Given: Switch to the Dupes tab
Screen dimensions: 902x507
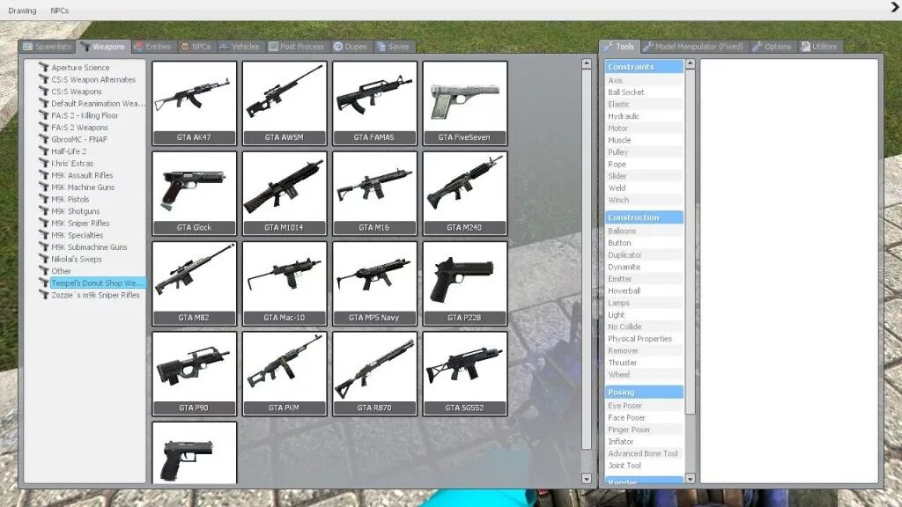Looking at the screenshot, I should [x=351, y=47].
